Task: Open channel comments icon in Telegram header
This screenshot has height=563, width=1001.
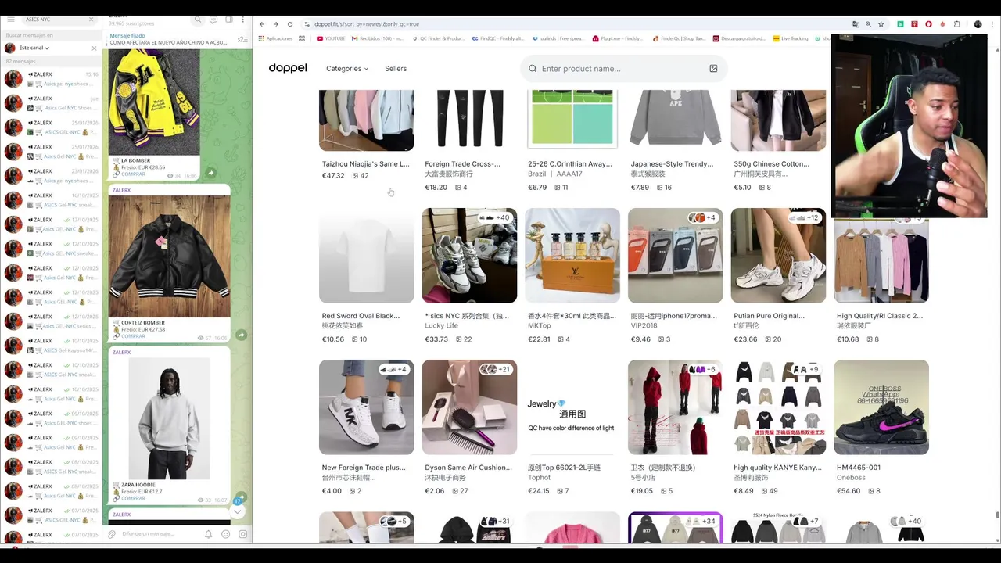Action: (x=213, y=20)
